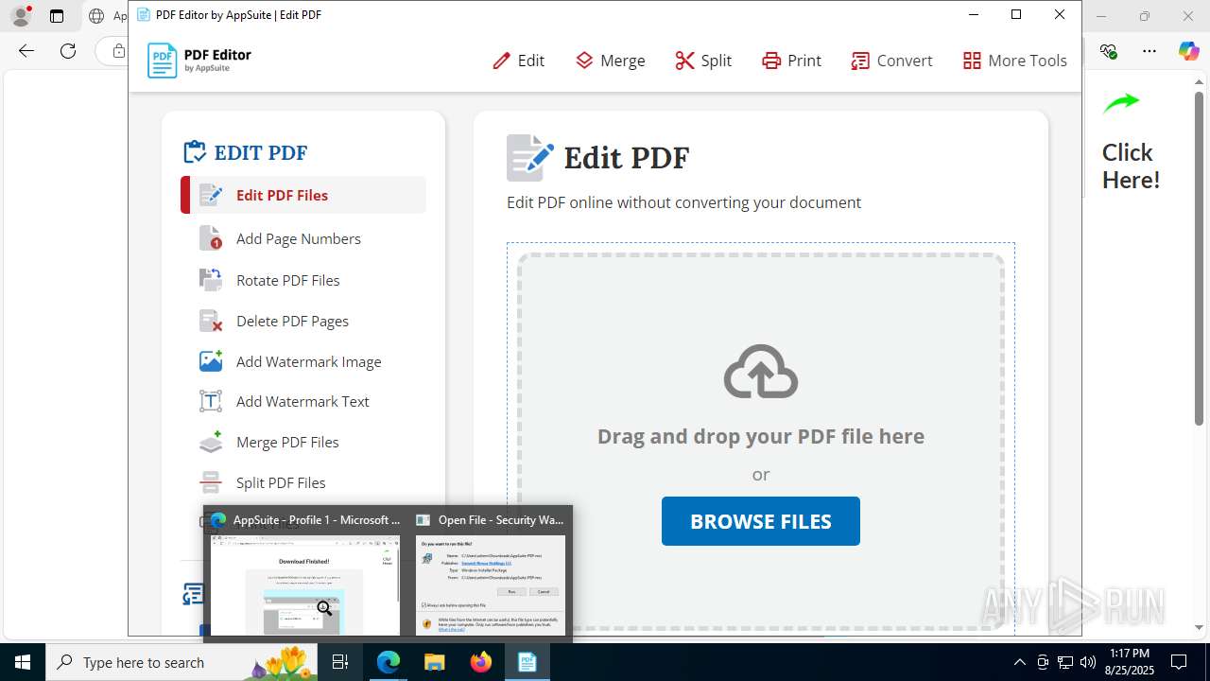This screenshot has width=1210, height=681.
Task: Click the PDF Editor by AppSuite logo
Action: (x=199, y=61)
